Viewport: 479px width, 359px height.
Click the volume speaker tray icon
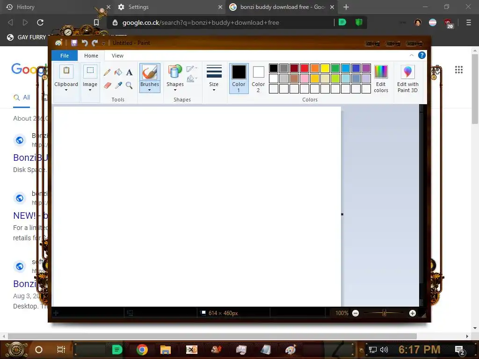click(384, 350)
